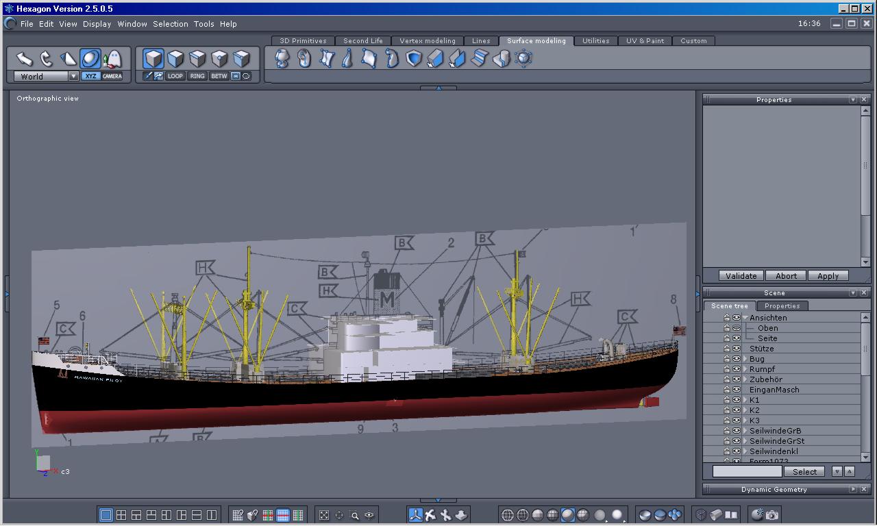Collapse the Ansichten tree node
Image resolution: width=877 pixels, height=526 pixels.
(745, 318)
